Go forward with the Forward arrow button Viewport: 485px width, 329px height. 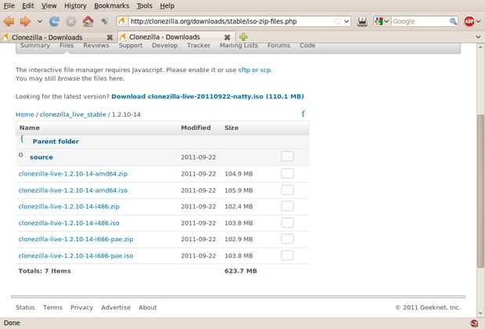point(25,21)
